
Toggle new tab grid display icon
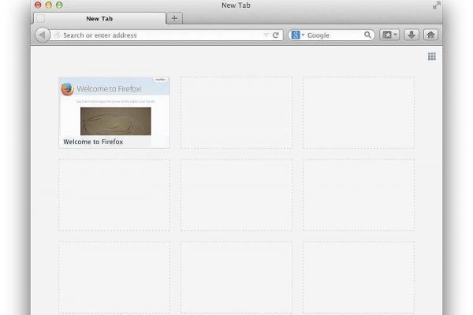(x=432, y=57)
